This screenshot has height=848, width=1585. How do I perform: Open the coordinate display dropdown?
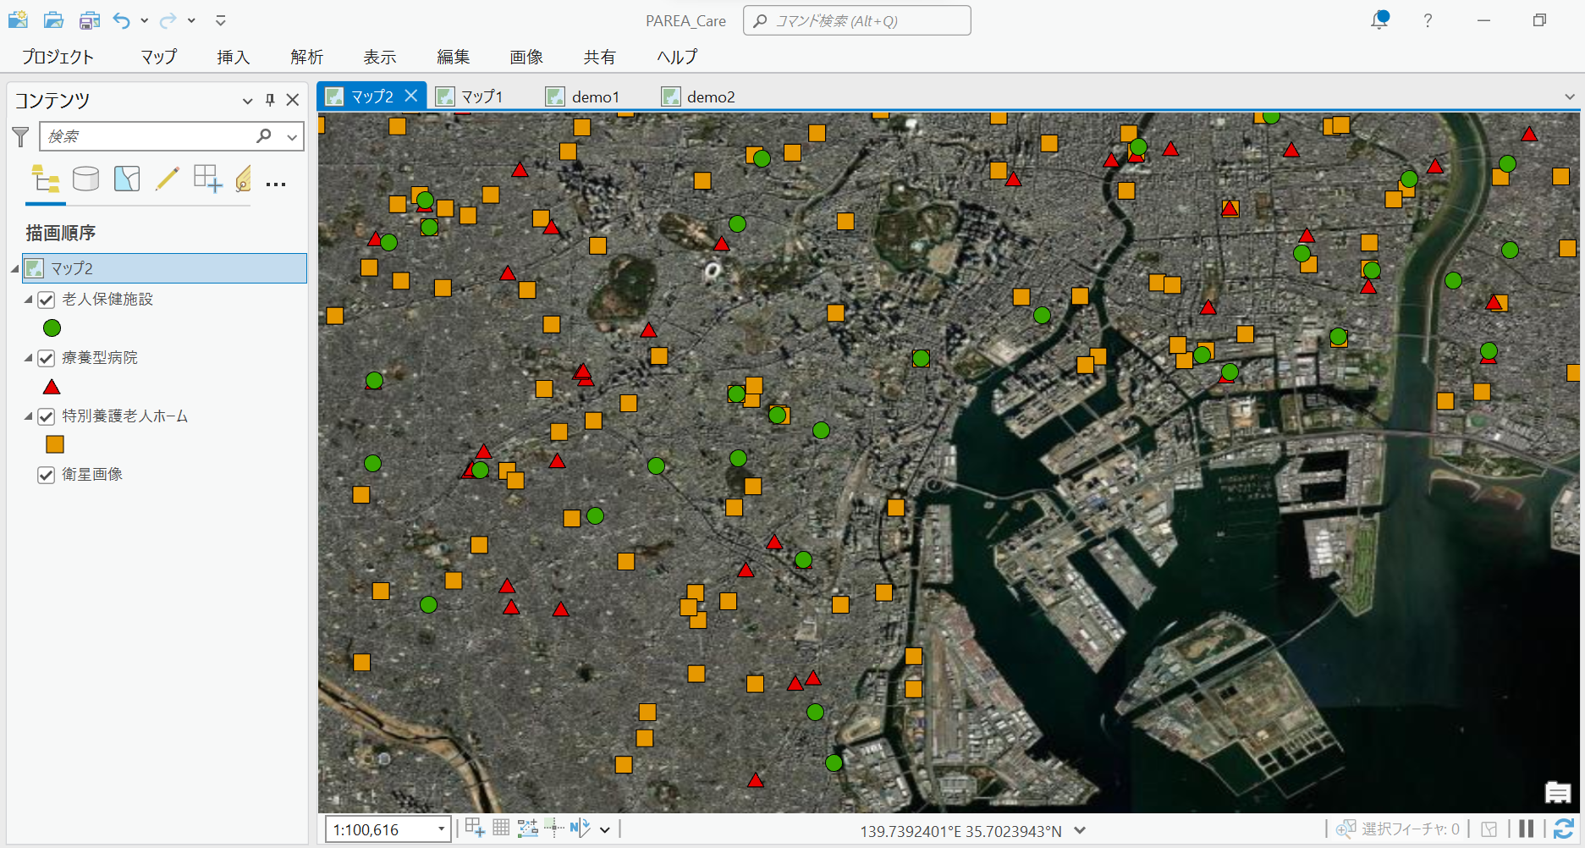1080,830
